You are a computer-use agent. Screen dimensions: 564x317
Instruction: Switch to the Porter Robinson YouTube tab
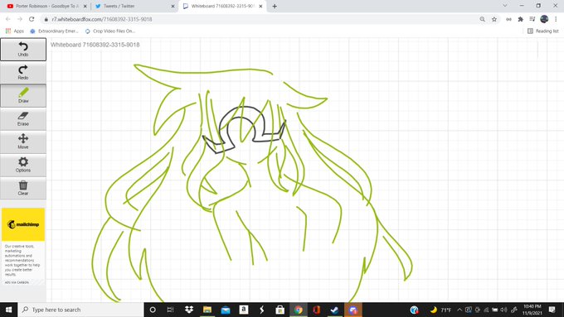(x=47, y=6)
